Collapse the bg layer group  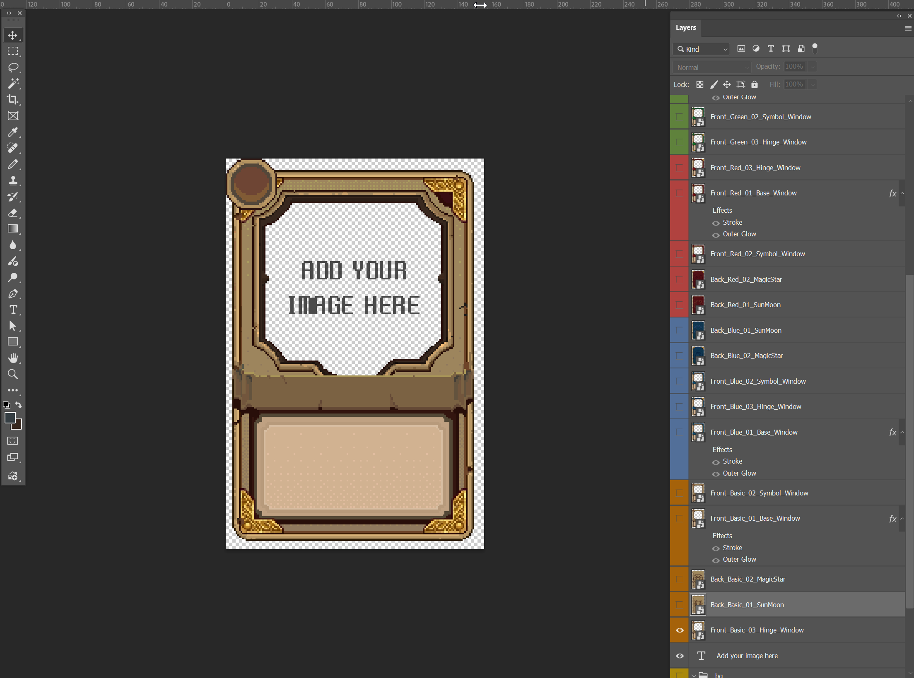[x=694, y=675]
